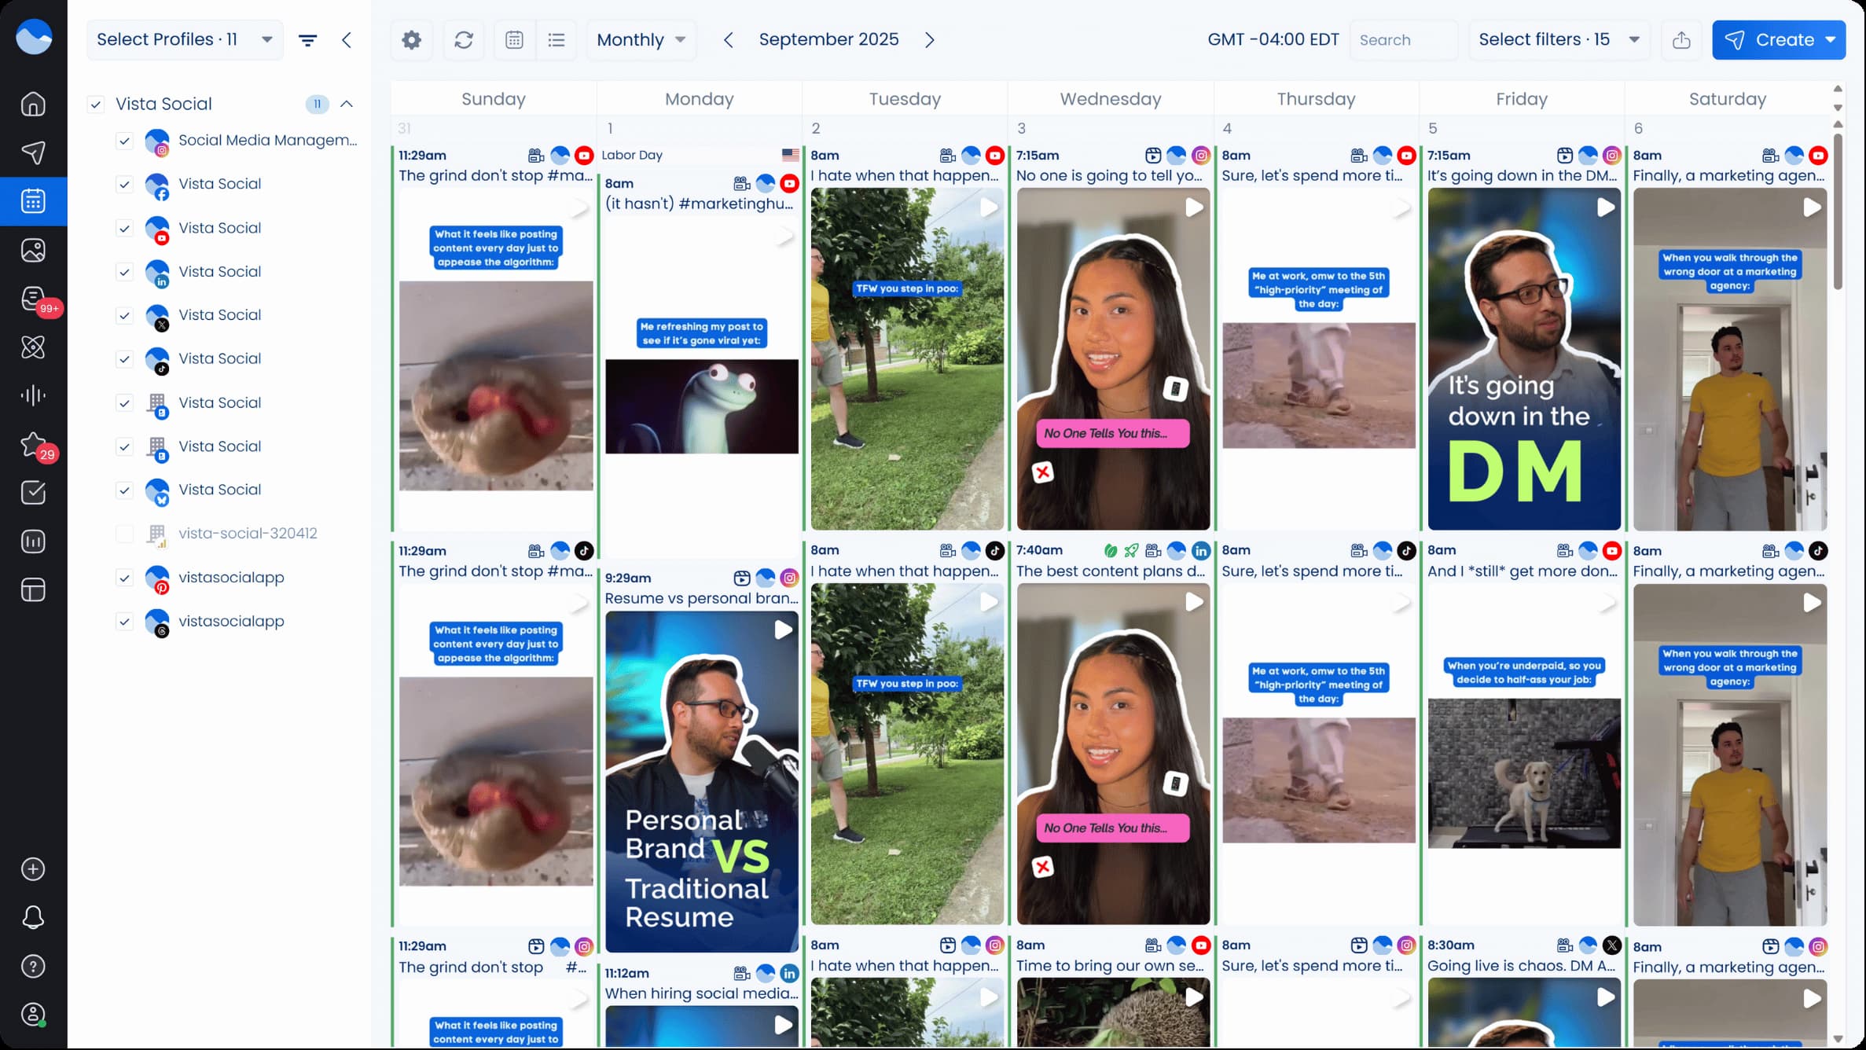Open the It's going down in the DM thumbnail

coord(1523,359)
